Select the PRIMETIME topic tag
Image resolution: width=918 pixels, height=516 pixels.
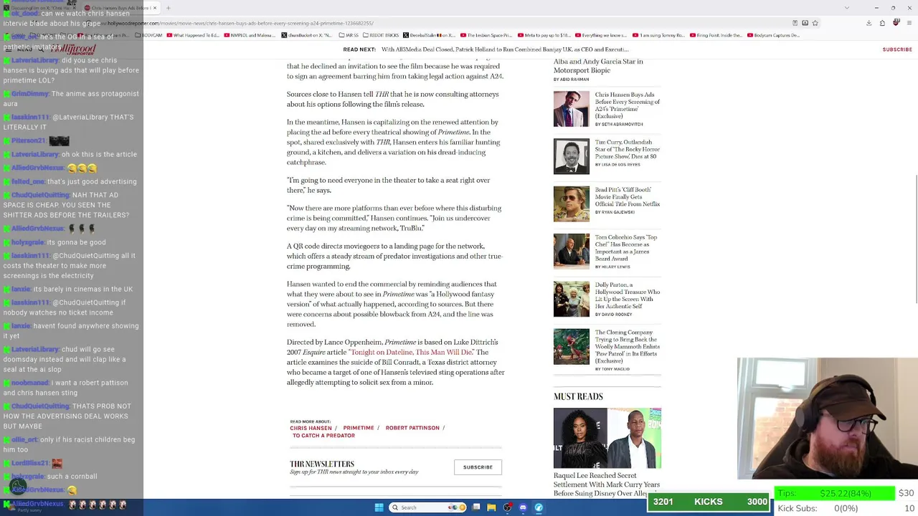[x=359, y=428]
